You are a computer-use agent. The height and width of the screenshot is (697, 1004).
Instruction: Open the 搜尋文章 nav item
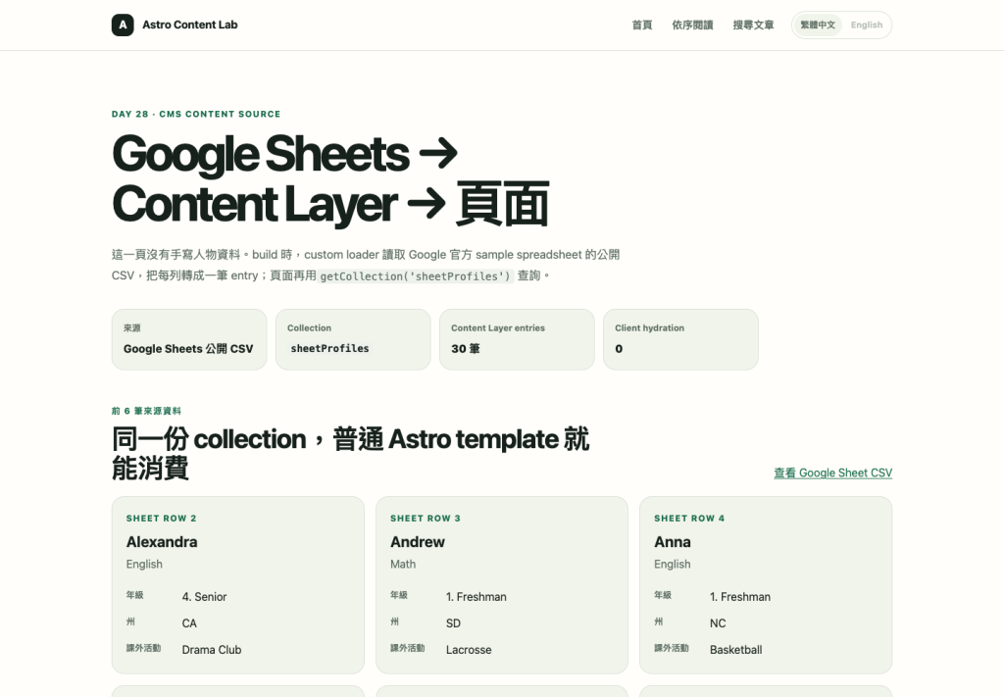point(753,25)
